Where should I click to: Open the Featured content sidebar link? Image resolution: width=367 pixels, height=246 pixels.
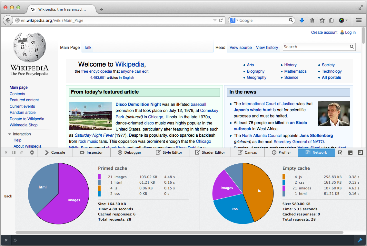coord(24,100)
